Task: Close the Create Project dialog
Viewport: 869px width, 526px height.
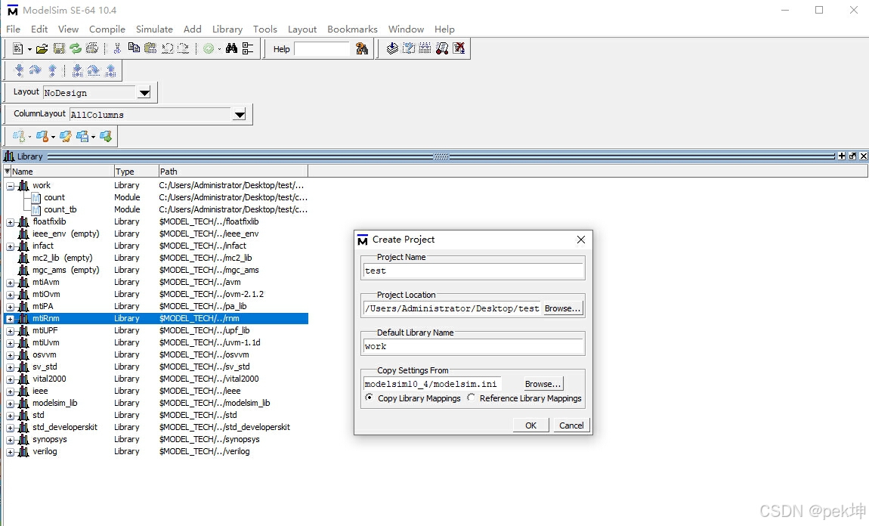Action: pyautogui.click(x=581, y=240)
